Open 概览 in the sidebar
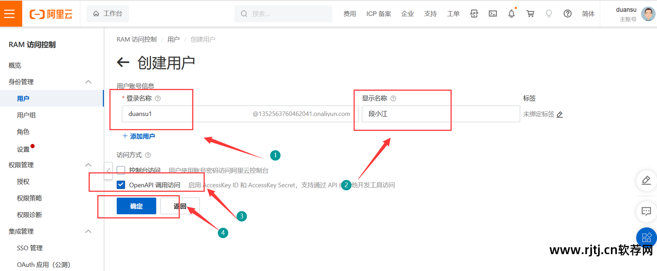 [15, 65]
